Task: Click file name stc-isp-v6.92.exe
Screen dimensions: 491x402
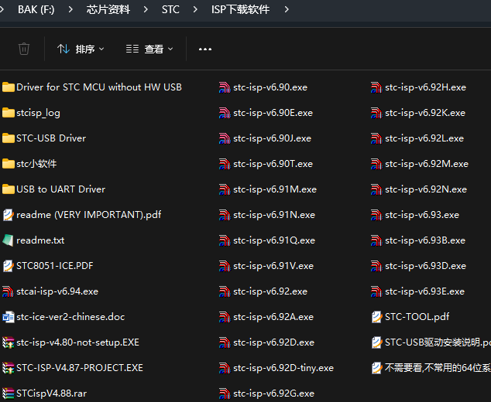Action: 270,291
